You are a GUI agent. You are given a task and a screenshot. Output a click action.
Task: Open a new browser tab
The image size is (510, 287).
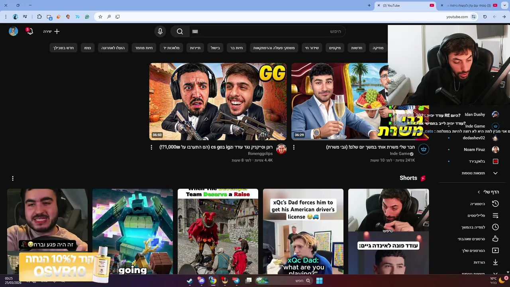coord(369,6)
